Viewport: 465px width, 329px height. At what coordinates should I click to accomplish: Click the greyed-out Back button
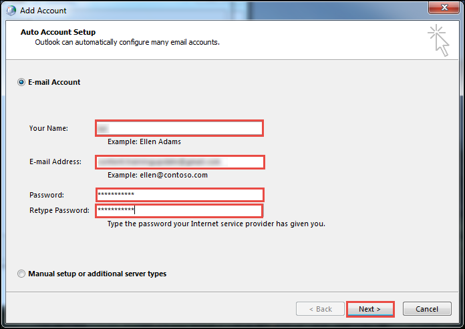(319, 309)
